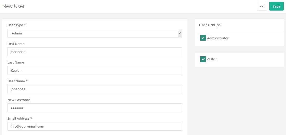Expand the User Type dropdown arrow
The height and width of the screenshot is (135, 286).
(x=180, y=33)
